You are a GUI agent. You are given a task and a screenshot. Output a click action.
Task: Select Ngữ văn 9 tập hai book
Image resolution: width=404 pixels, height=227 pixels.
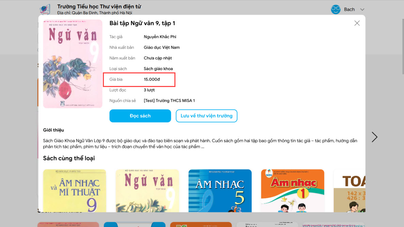click(147, 191)
